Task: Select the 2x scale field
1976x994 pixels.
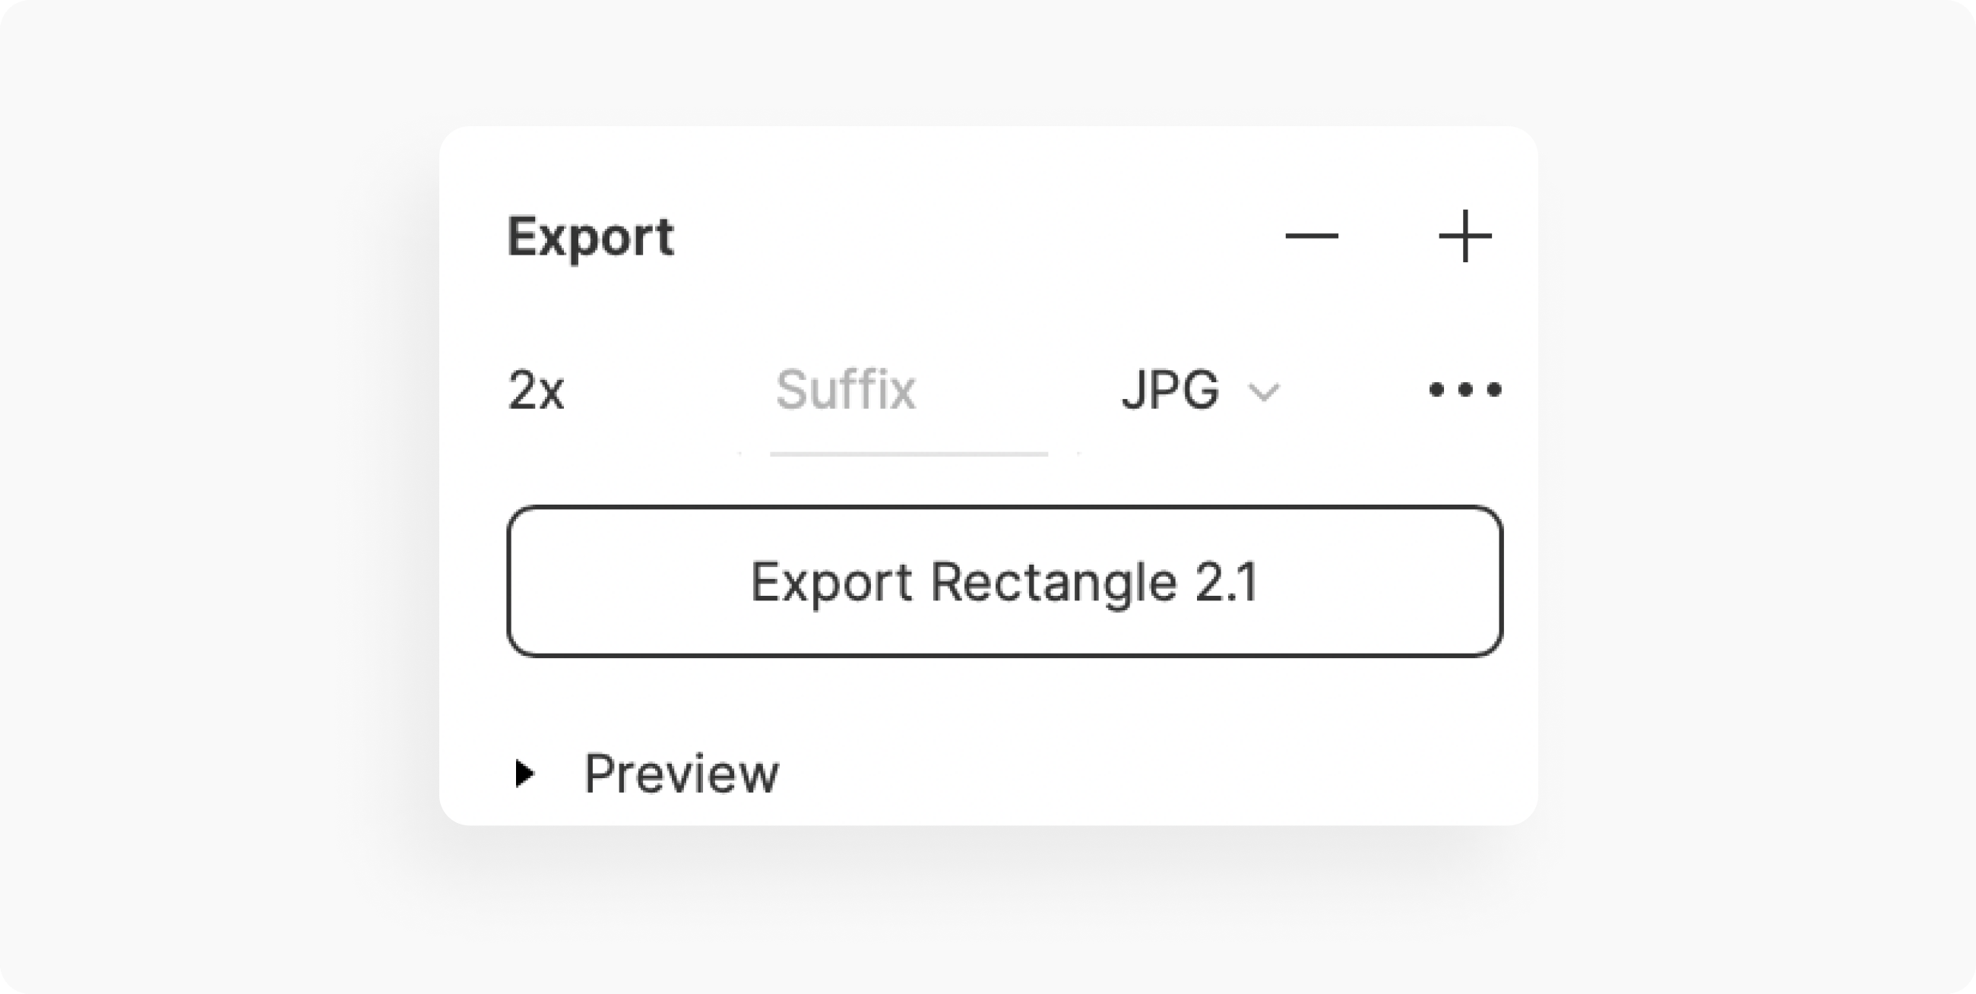Action: pyautogui.click(x=537, y=391)
